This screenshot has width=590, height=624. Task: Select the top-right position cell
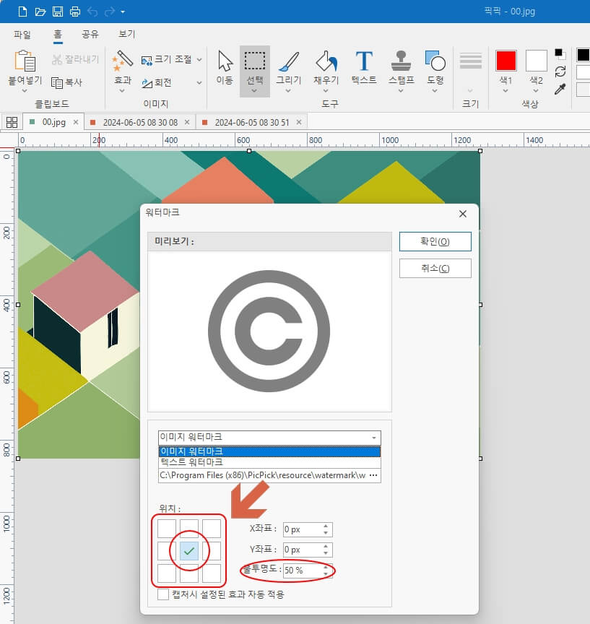212,529
